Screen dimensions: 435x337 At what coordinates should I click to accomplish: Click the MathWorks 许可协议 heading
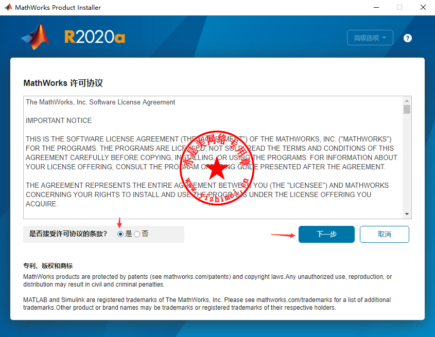click(63, 83)
